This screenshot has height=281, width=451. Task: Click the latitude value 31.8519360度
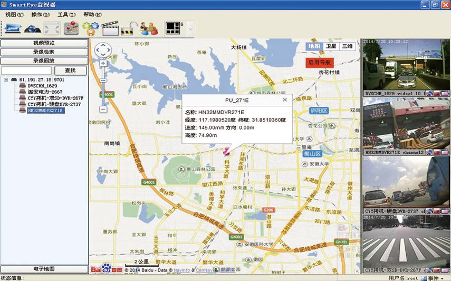pos(269,120)
